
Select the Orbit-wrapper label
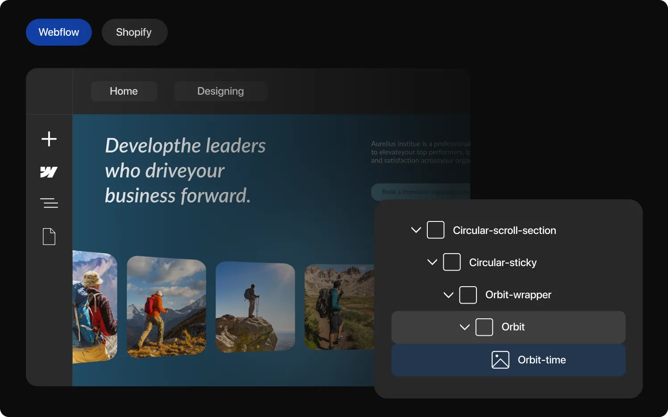(518, 295)
